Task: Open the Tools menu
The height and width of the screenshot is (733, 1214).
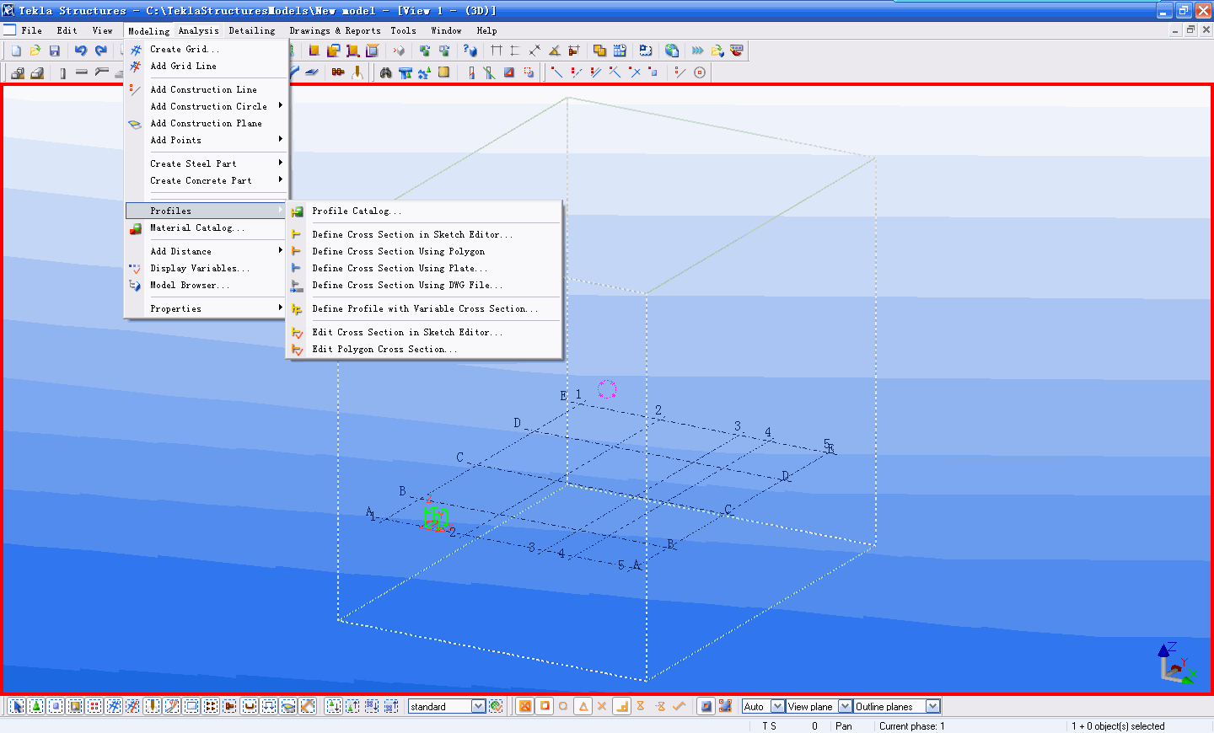Action: coord(403,30)
